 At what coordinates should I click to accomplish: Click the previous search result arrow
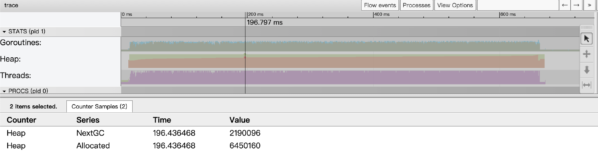(x=564, y=5)
